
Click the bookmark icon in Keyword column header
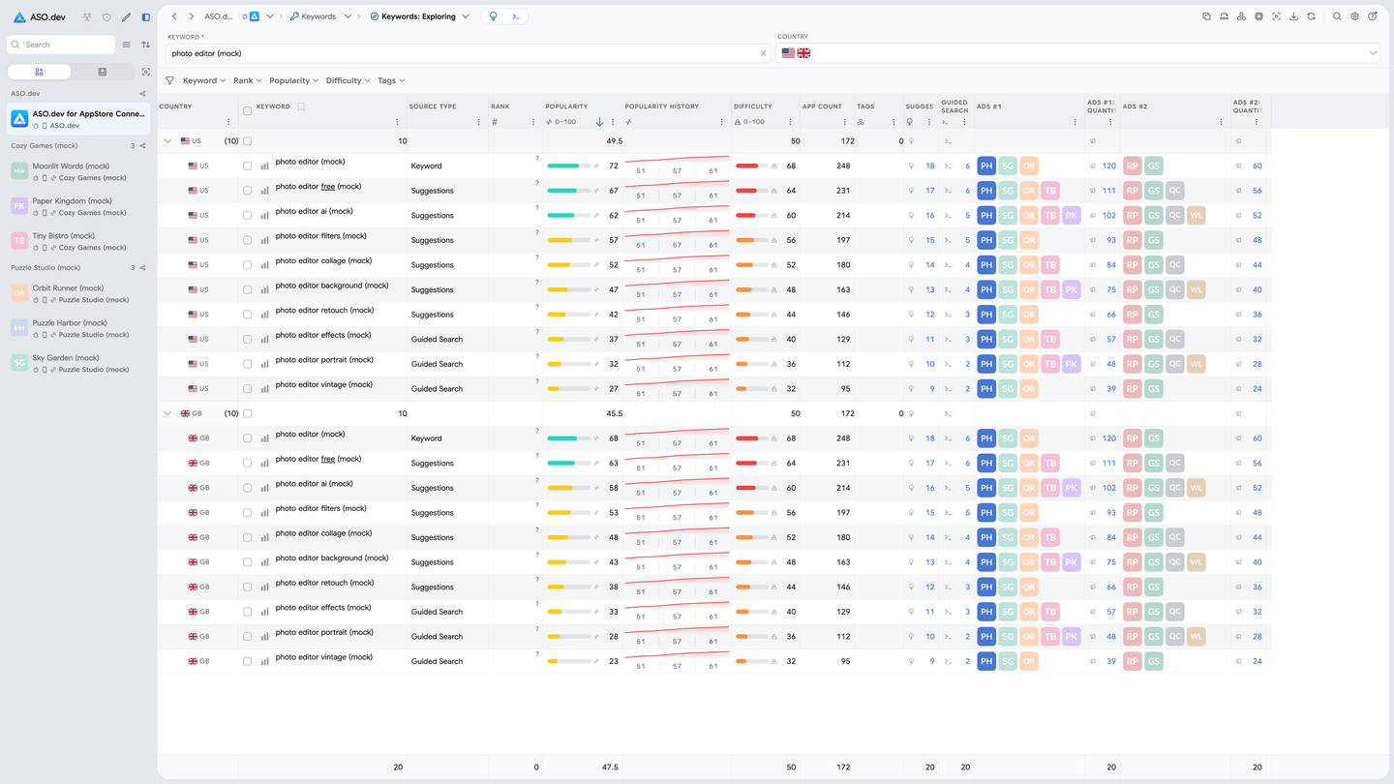(x=301, y=106)
